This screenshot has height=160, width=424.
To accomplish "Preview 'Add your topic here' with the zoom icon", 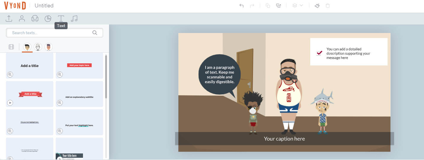I will coord(60,75).
